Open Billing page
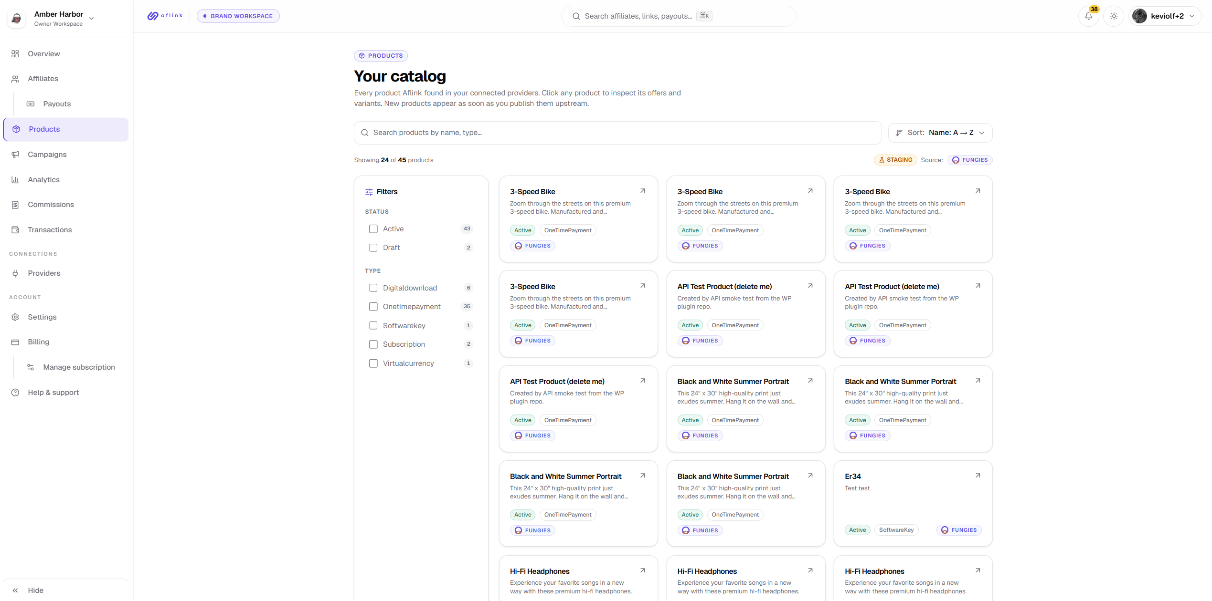Image resolution: width=1212 pixels, height=601 pixels. tap(66, 342)
